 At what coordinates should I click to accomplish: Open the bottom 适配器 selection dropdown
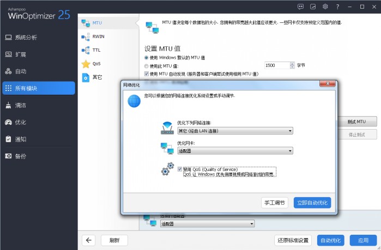pyautogui.click(x=206, y=223)
